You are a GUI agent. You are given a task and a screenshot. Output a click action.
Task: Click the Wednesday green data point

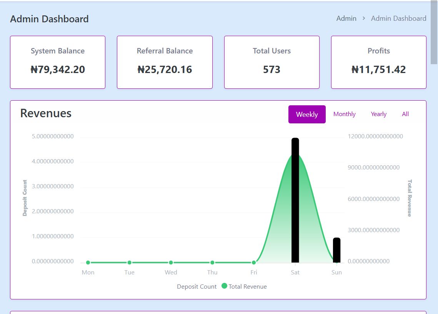(171, 262)
